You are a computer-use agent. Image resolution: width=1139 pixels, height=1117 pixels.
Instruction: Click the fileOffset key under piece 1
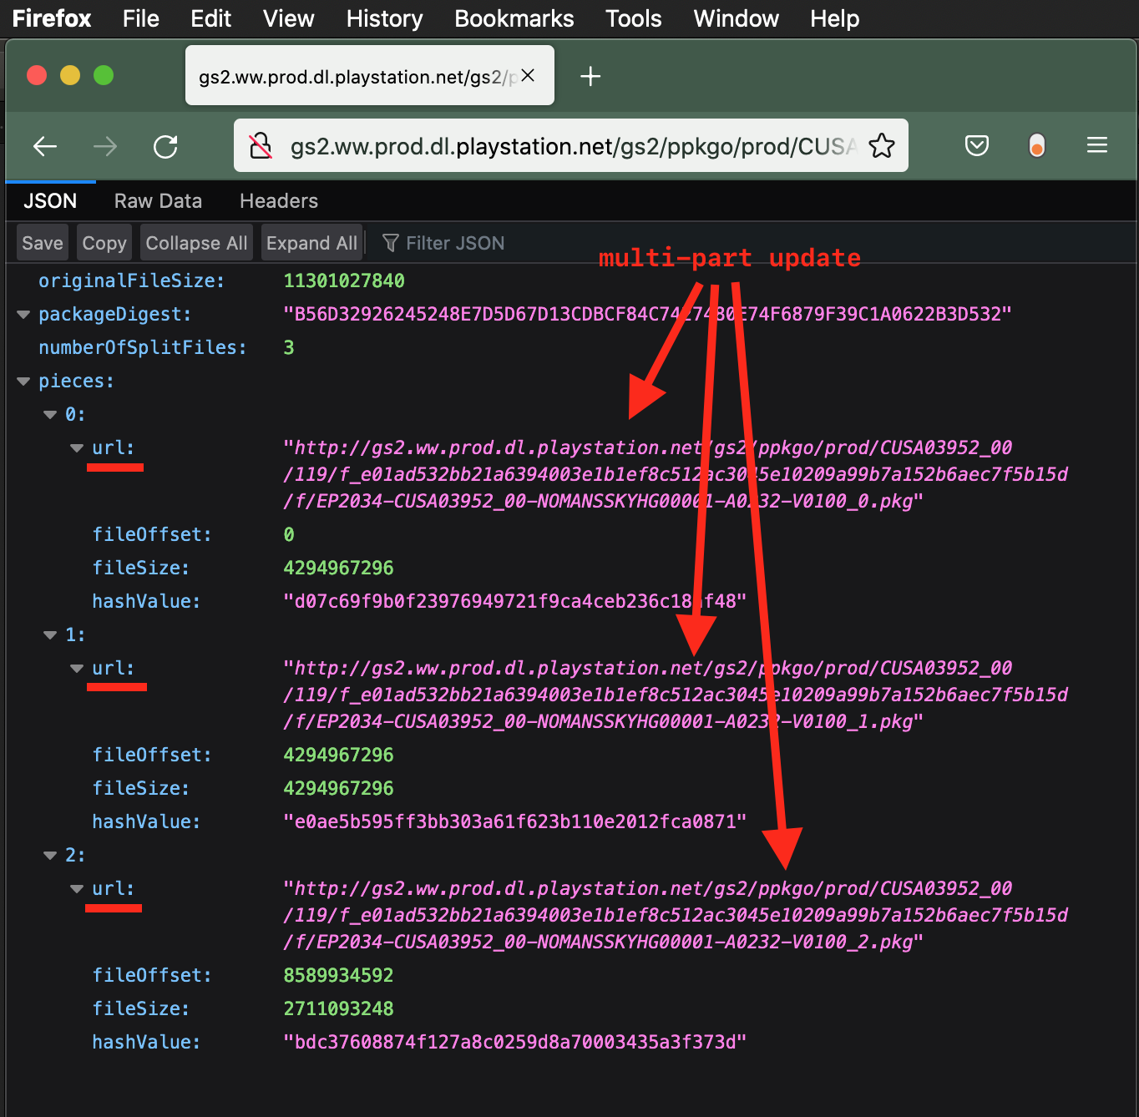pyautogui.click(x=152, y=756)
